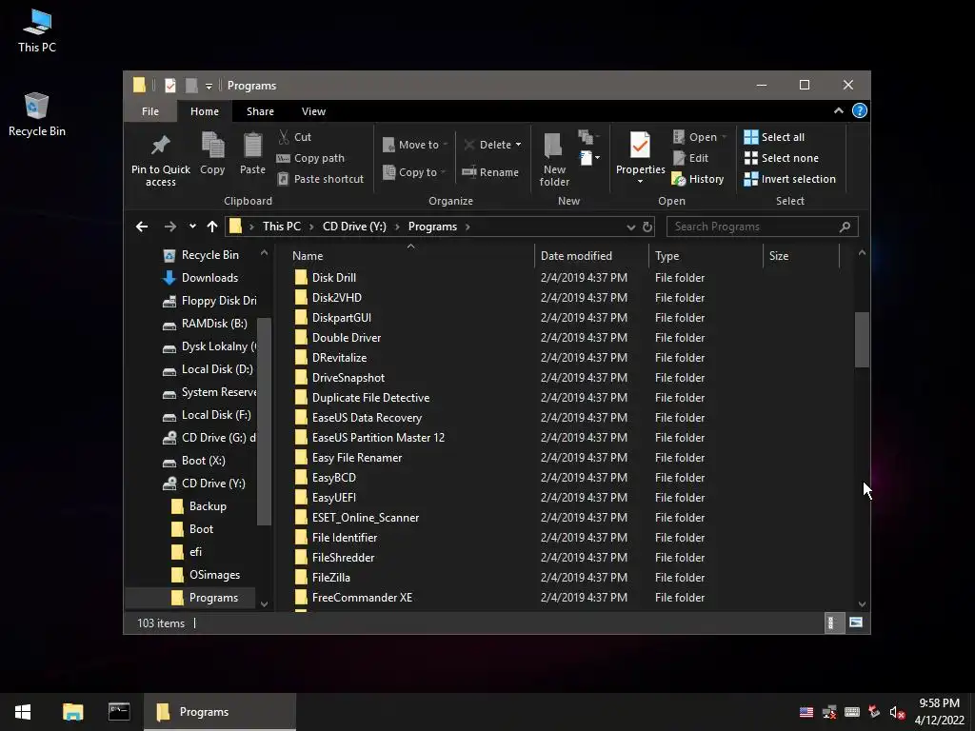Screen dimensions: 975x731
Task: Click file list vertical scrollbar thumb
Action: click(x=861, y=340)
